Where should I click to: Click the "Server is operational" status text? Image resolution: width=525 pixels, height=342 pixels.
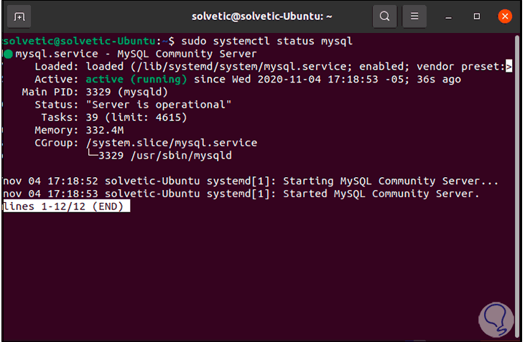point(159,105)
